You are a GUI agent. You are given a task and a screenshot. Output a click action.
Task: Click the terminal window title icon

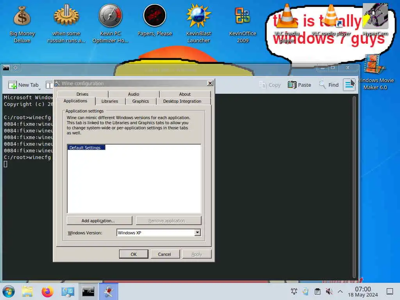click(6, 68)
